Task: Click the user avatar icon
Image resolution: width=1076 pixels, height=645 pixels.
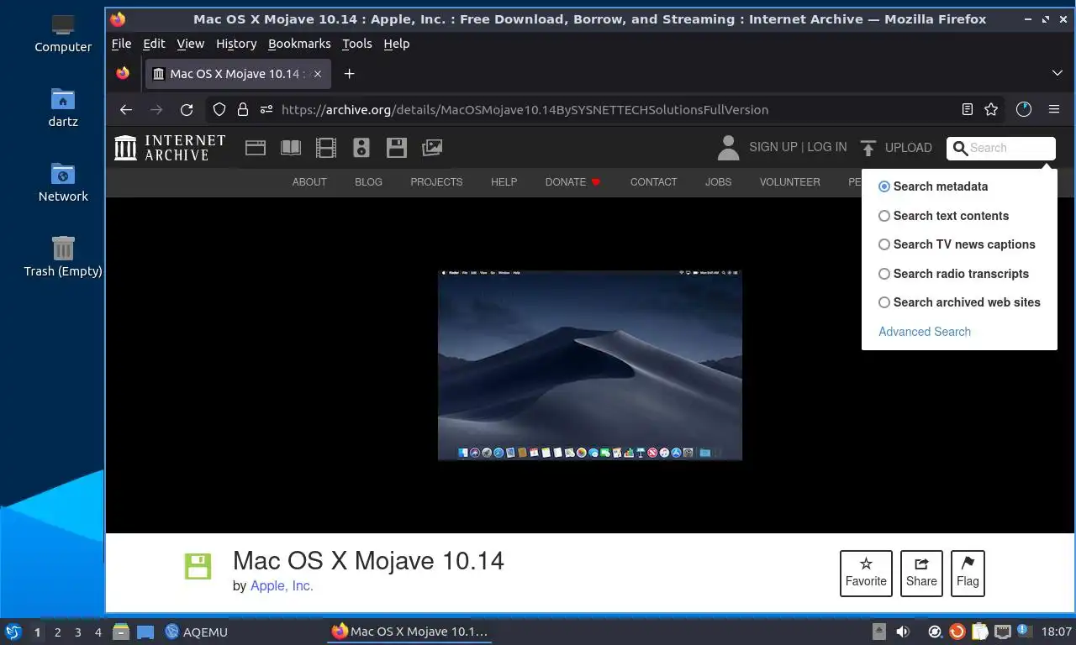Action: [x=728, y=148]
